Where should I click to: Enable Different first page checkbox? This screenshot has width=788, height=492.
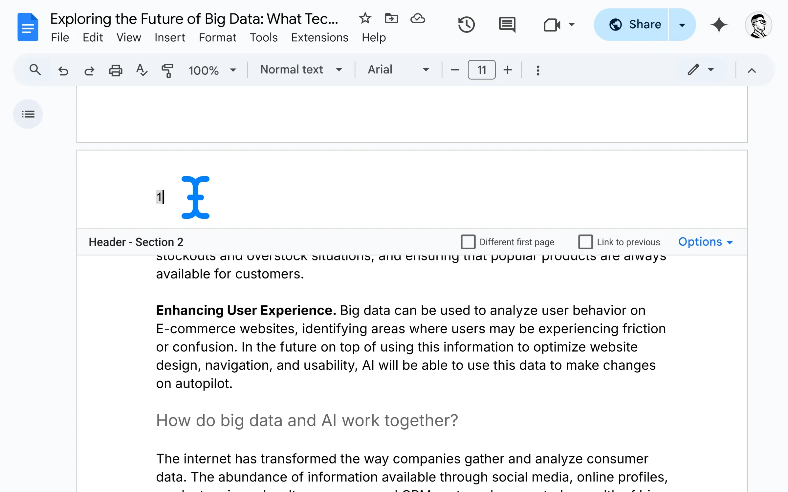(x=468, y=242)
